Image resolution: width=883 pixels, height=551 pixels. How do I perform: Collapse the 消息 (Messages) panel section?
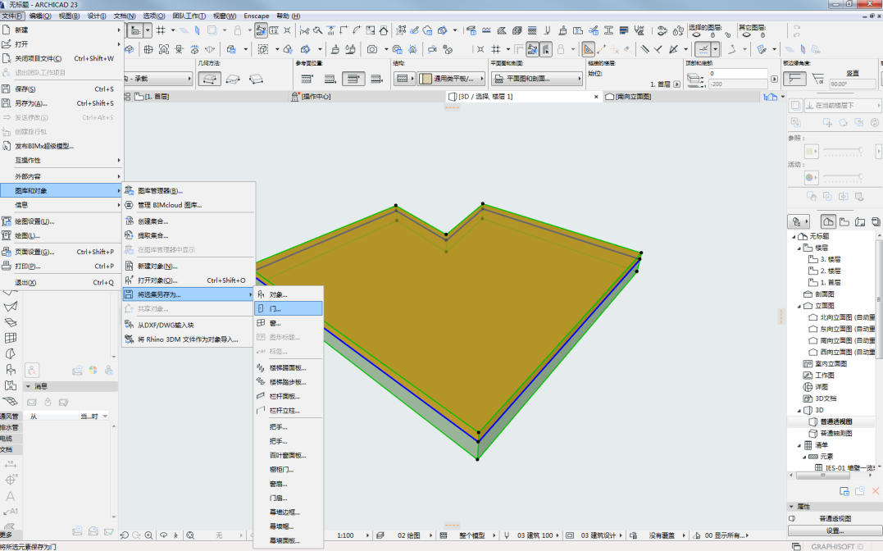28,386
